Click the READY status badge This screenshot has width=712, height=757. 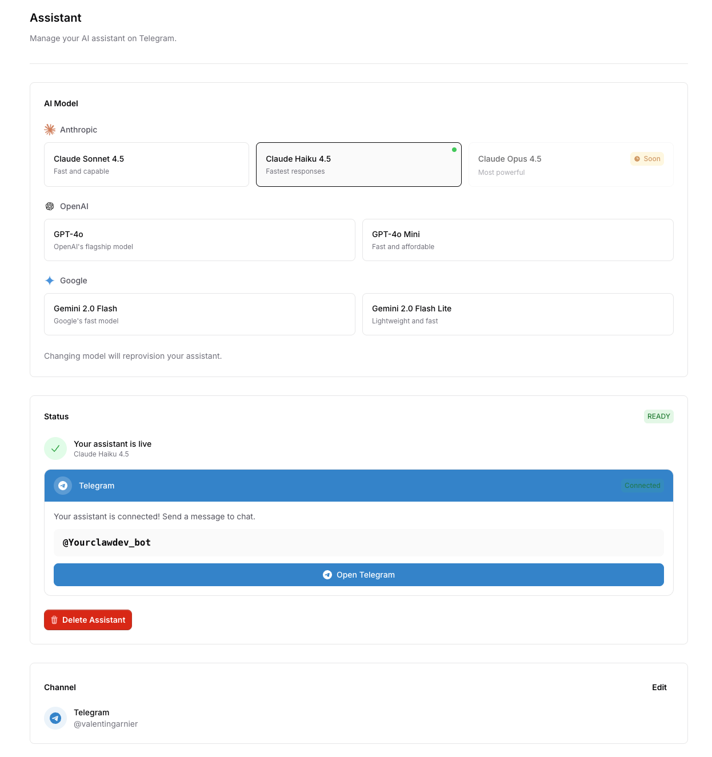[x=659, y=416]
